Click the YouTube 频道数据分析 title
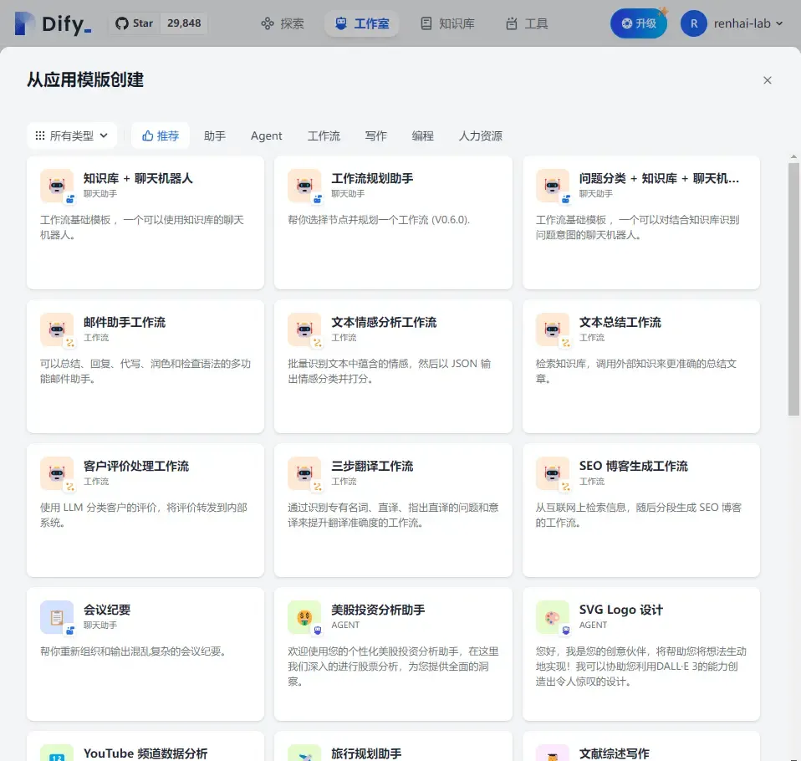This screenshot has width=801, height=761. click(x=145, y=753)
